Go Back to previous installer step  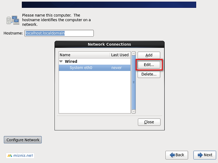177,155
